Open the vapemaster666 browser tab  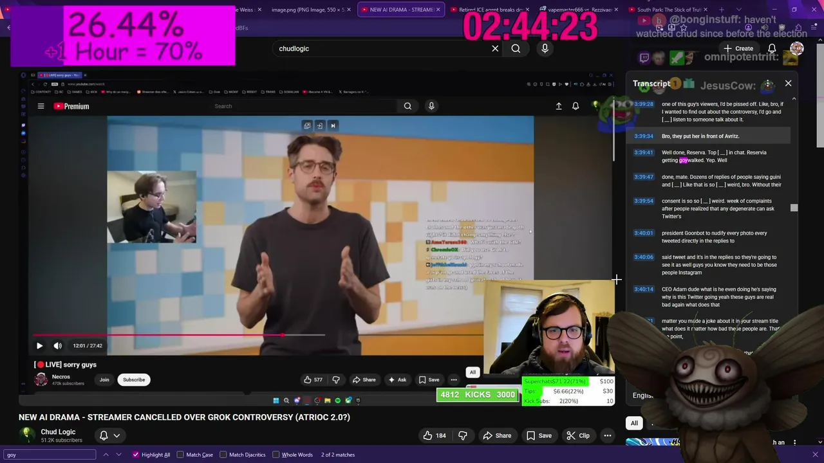click(x=579, y=10)
